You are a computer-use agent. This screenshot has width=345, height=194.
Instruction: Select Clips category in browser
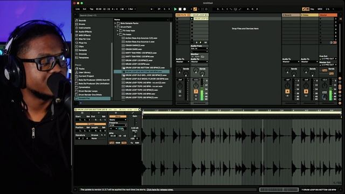click(x=81, y=46)
